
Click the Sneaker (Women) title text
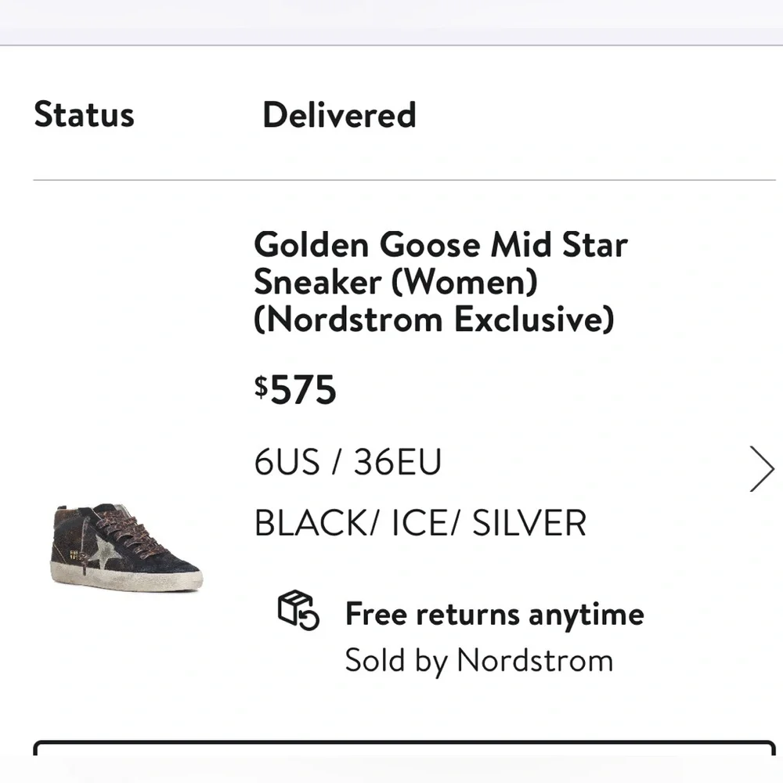point(396,282)
